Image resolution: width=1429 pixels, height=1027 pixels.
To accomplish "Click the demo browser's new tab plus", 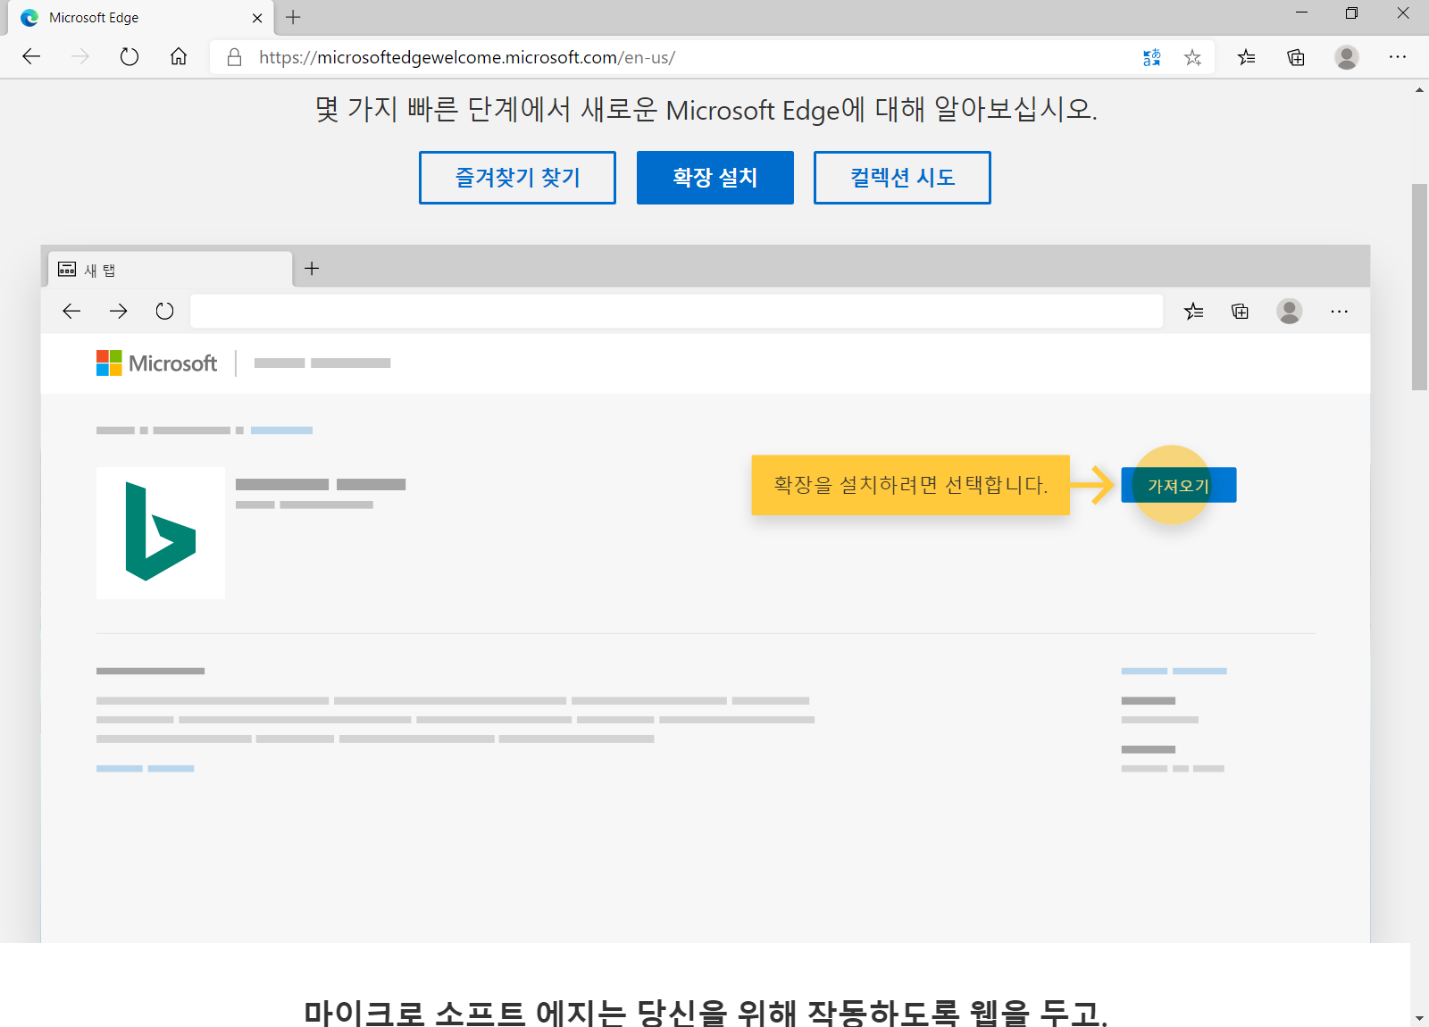I will [312, 268].
